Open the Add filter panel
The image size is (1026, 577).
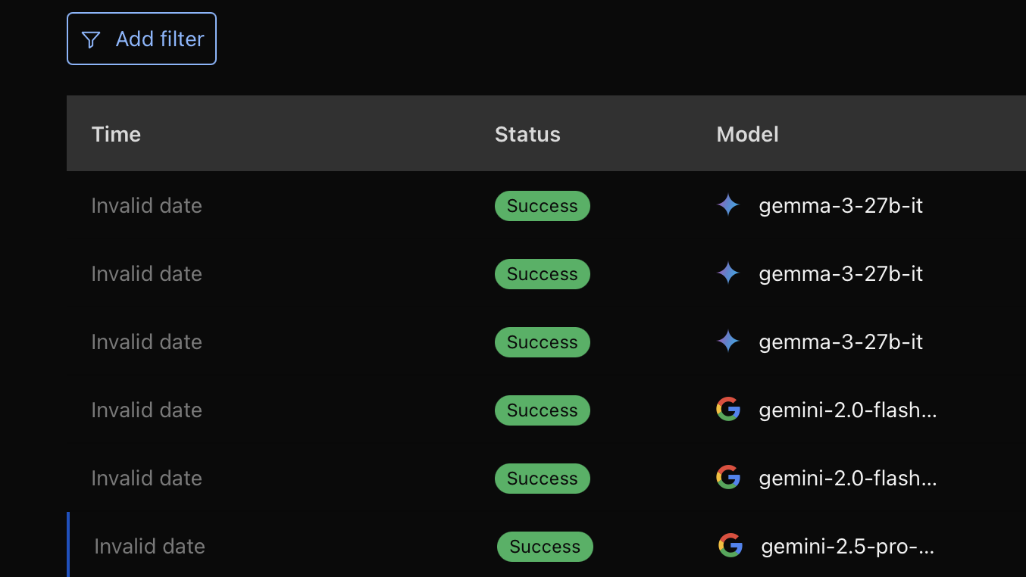pyautogui.click(x=141, y=39)
